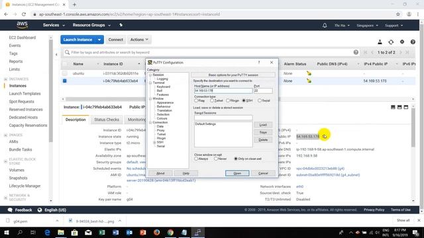Click Open in PuTTY dialog
424x238 pixels.
pyautogui.click(x=237, y=173)
